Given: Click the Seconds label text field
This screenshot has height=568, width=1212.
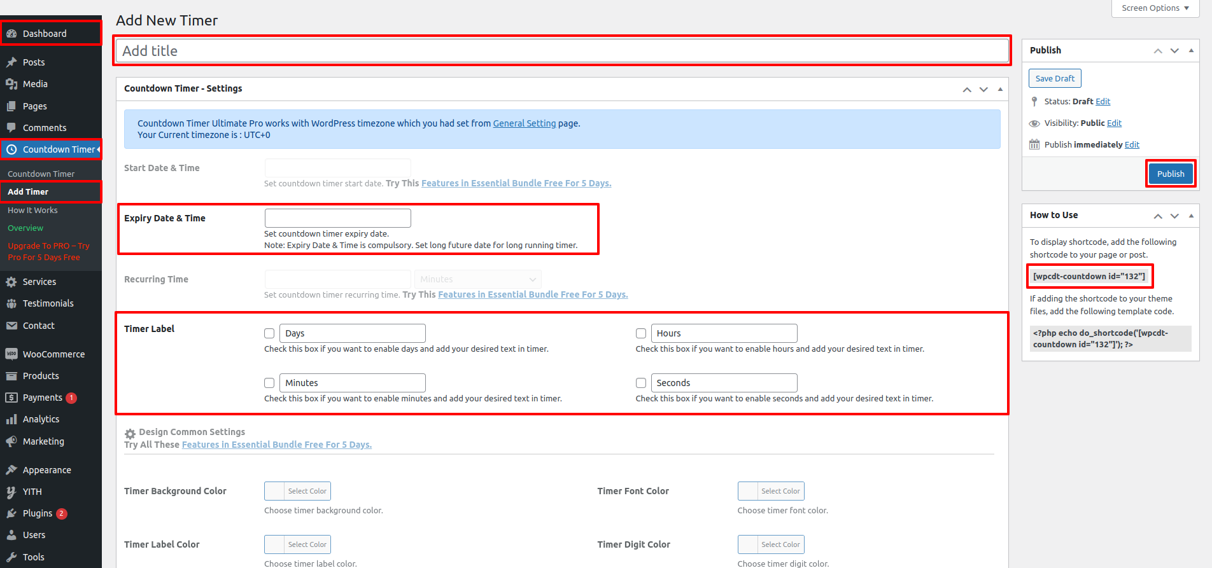Looking at the screenshot, I should (x=724, y=383).
